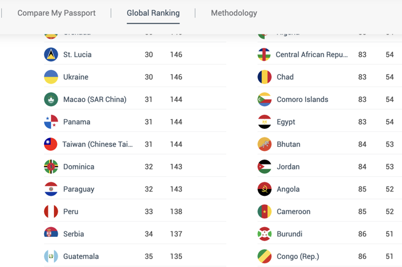Click the Burundi flag icon

tap(264, 234)
